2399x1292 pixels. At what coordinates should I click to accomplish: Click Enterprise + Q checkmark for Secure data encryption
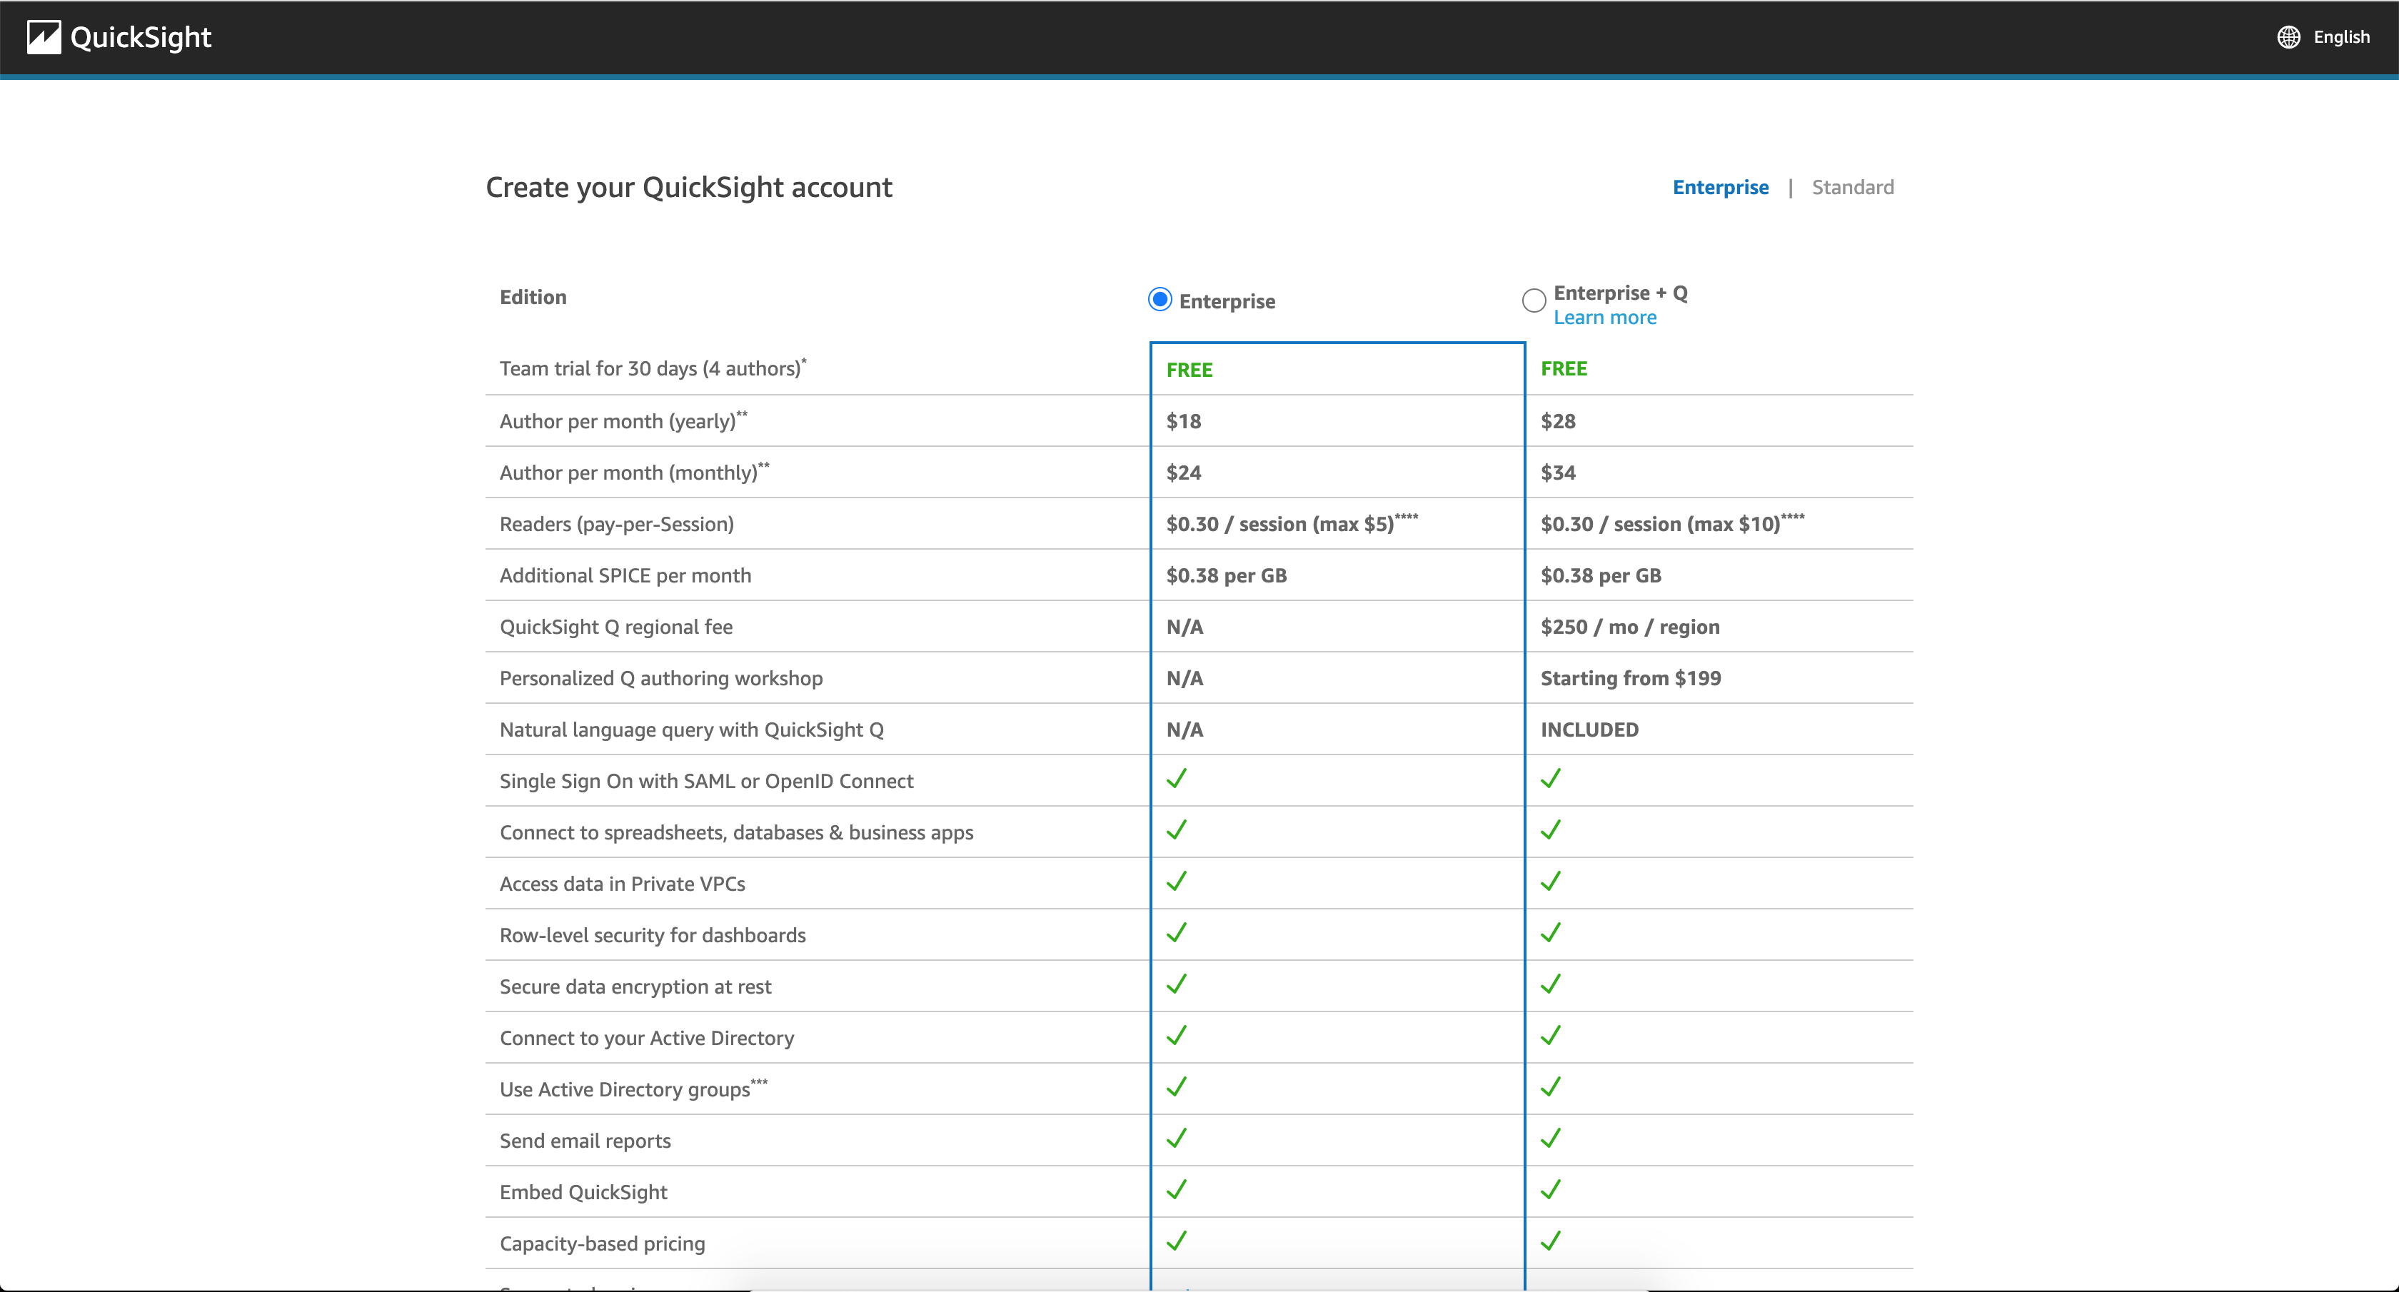(x=1551, y=984)
